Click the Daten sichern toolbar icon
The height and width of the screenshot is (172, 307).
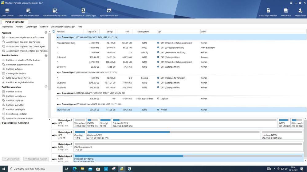(7, 12)
